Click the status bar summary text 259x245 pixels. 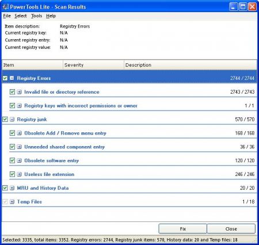click(x=120, y=240)
